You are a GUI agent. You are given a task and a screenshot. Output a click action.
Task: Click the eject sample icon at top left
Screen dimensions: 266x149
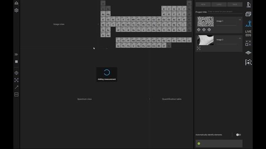click(x=16, y=3)
